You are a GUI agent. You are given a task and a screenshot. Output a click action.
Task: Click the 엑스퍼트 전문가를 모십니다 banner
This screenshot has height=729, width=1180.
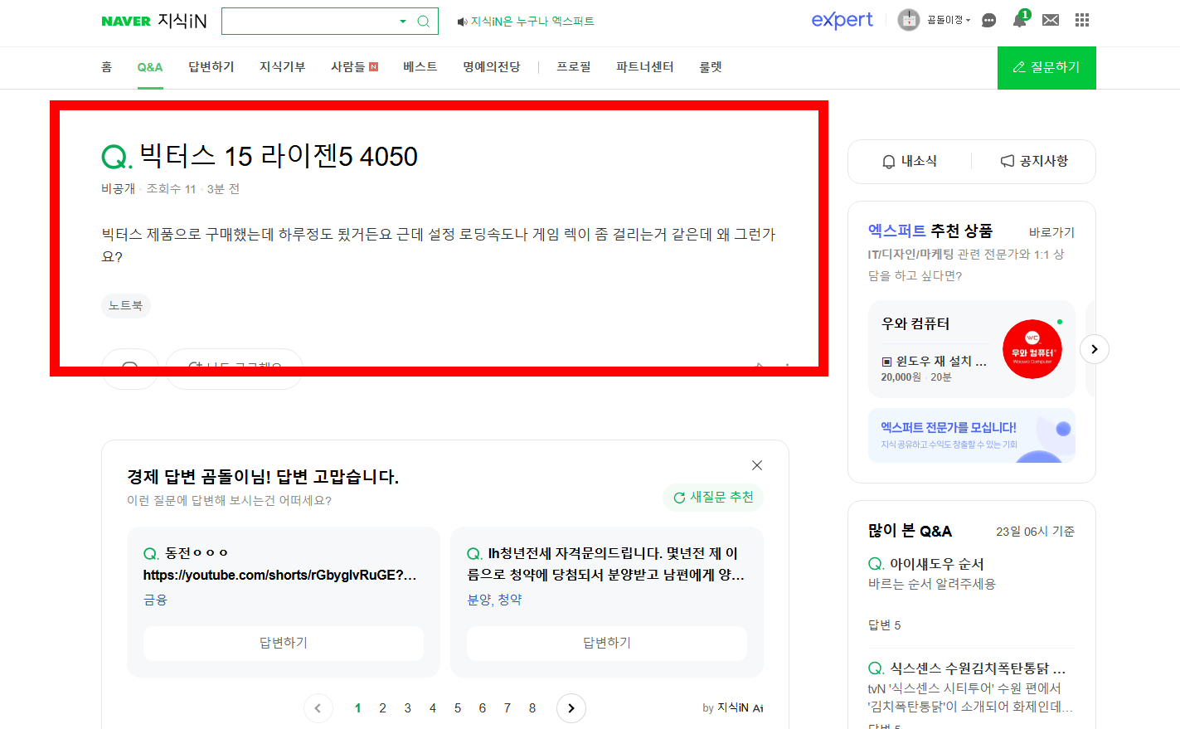point(972,435)
